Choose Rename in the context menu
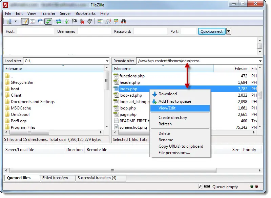 (x=180, y=140)
